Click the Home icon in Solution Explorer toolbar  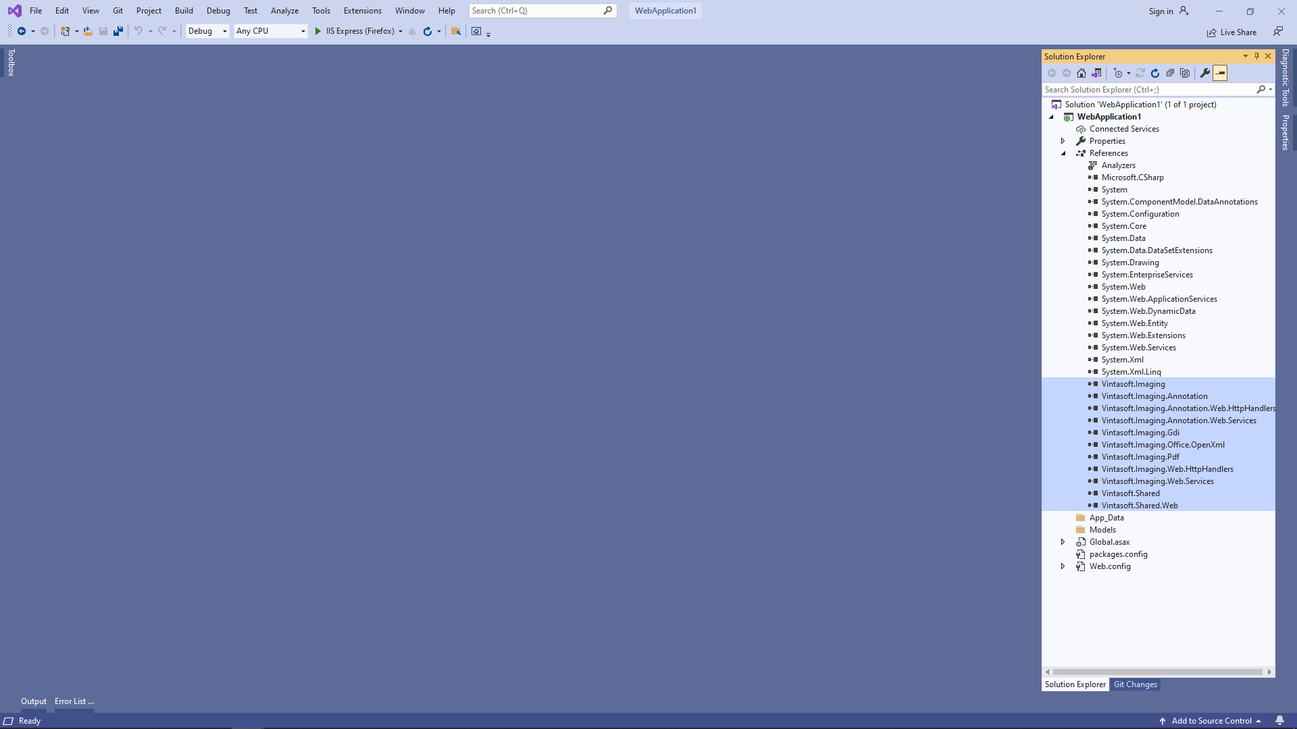point(1082,73)
